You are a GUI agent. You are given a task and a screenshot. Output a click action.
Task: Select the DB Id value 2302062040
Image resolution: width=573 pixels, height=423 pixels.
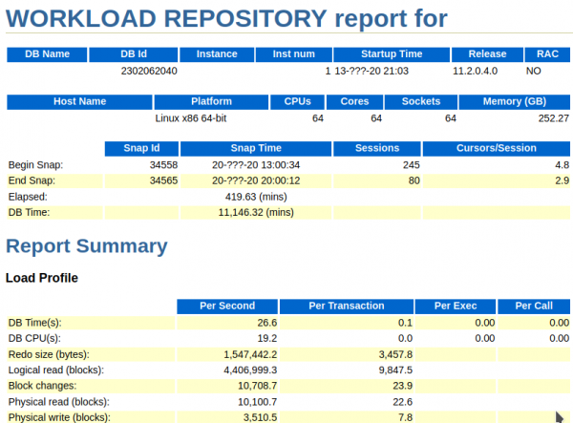tap(149, 71)
